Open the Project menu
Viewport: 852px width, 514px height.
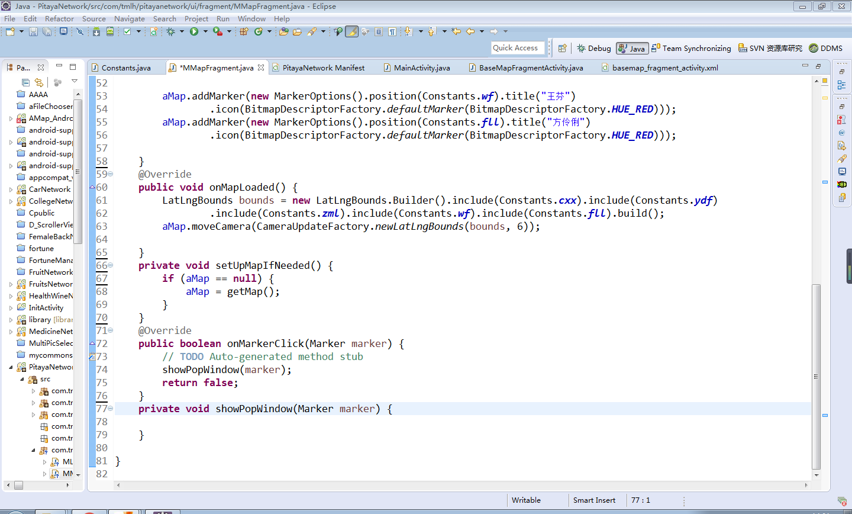(196, 18)
